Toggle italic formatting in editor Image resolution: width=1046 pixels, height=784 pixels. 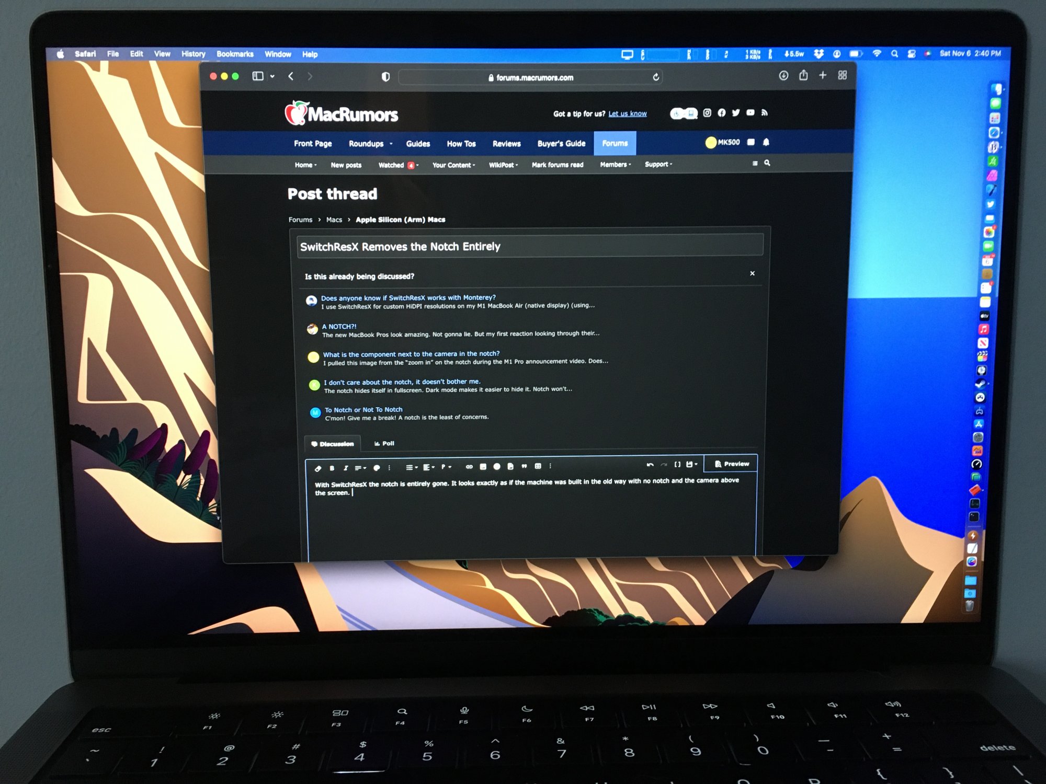pos(346,468)
